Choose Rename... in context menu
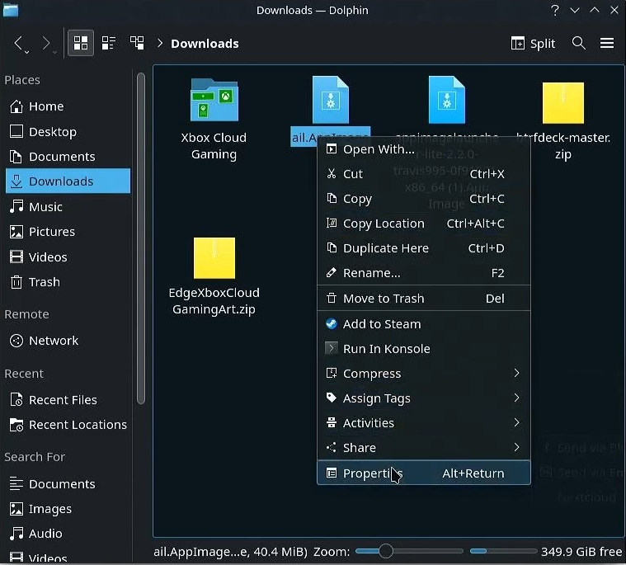The image size is (626, 565). [x=424, y=273]
